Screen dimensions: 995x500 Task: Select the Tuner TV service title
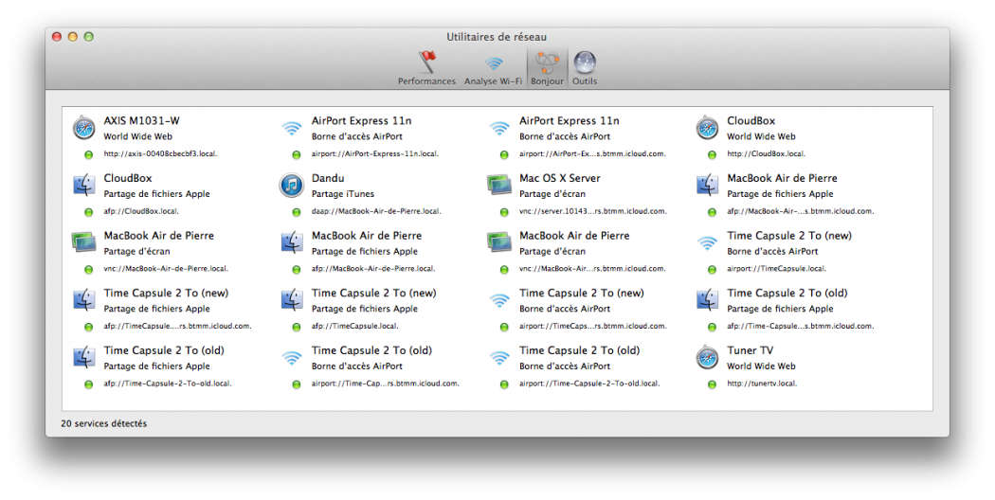click(751, 350)
